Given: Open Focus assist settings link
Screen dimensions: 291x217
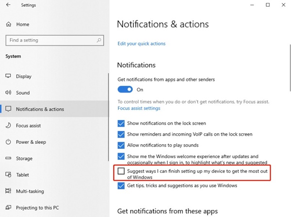Looking at the screenshot, I should tap(139, 108).
